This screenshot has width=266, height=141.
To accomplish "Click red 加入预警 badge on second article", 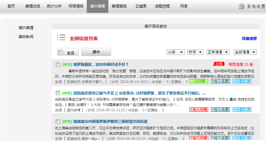I will point(199,109).
